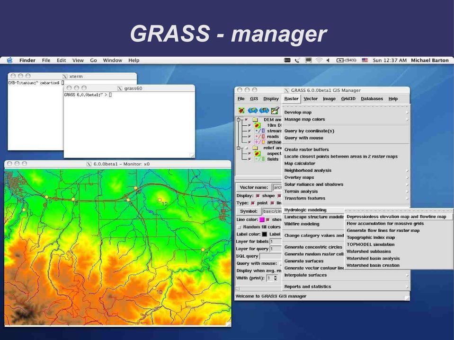Open the Image menu in GIS Manager
The width and height of the screenshot is (454, 340).
click(329, 98)
